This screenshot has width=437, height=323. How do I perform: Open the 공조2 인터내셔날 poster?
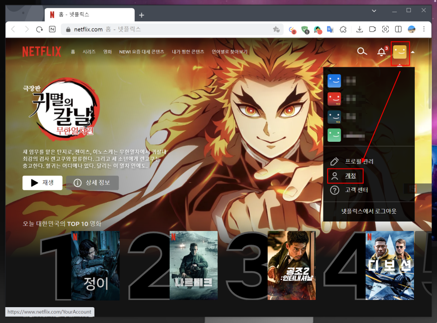point(291,265)
